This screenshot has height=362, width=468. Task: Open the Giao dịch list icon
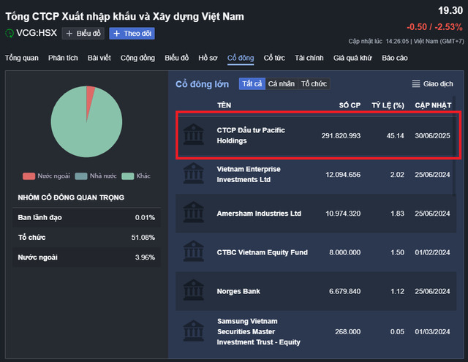click(x=416, y=84)
